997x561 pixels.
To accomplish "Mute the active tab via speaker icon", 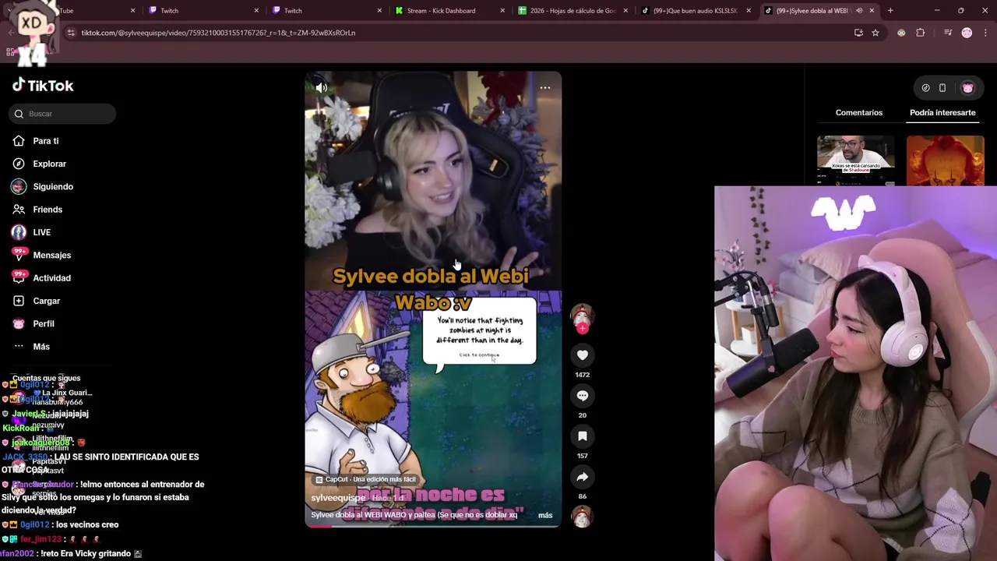I will point(858,11).
